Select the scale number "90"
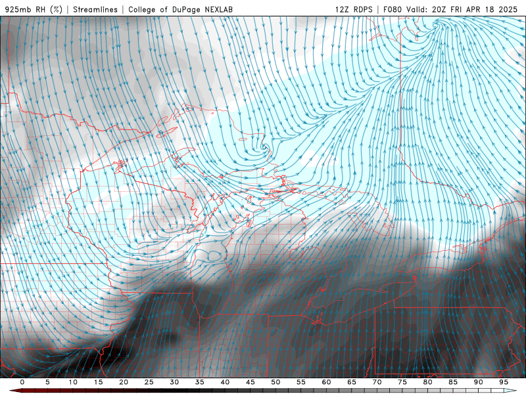 pos(478,382)
